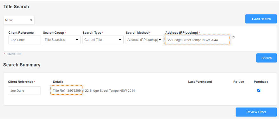
Task: Click the help icon beside the address field
Action: point(233,37)
